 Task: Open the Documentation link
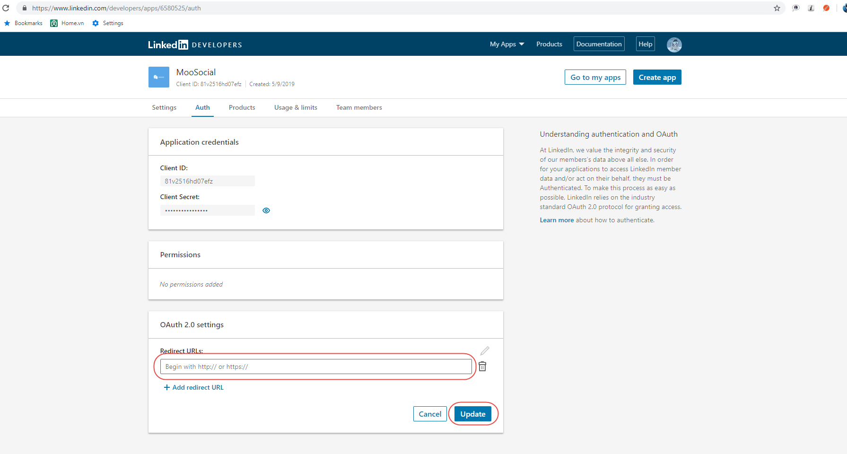[x=599, y=44]
